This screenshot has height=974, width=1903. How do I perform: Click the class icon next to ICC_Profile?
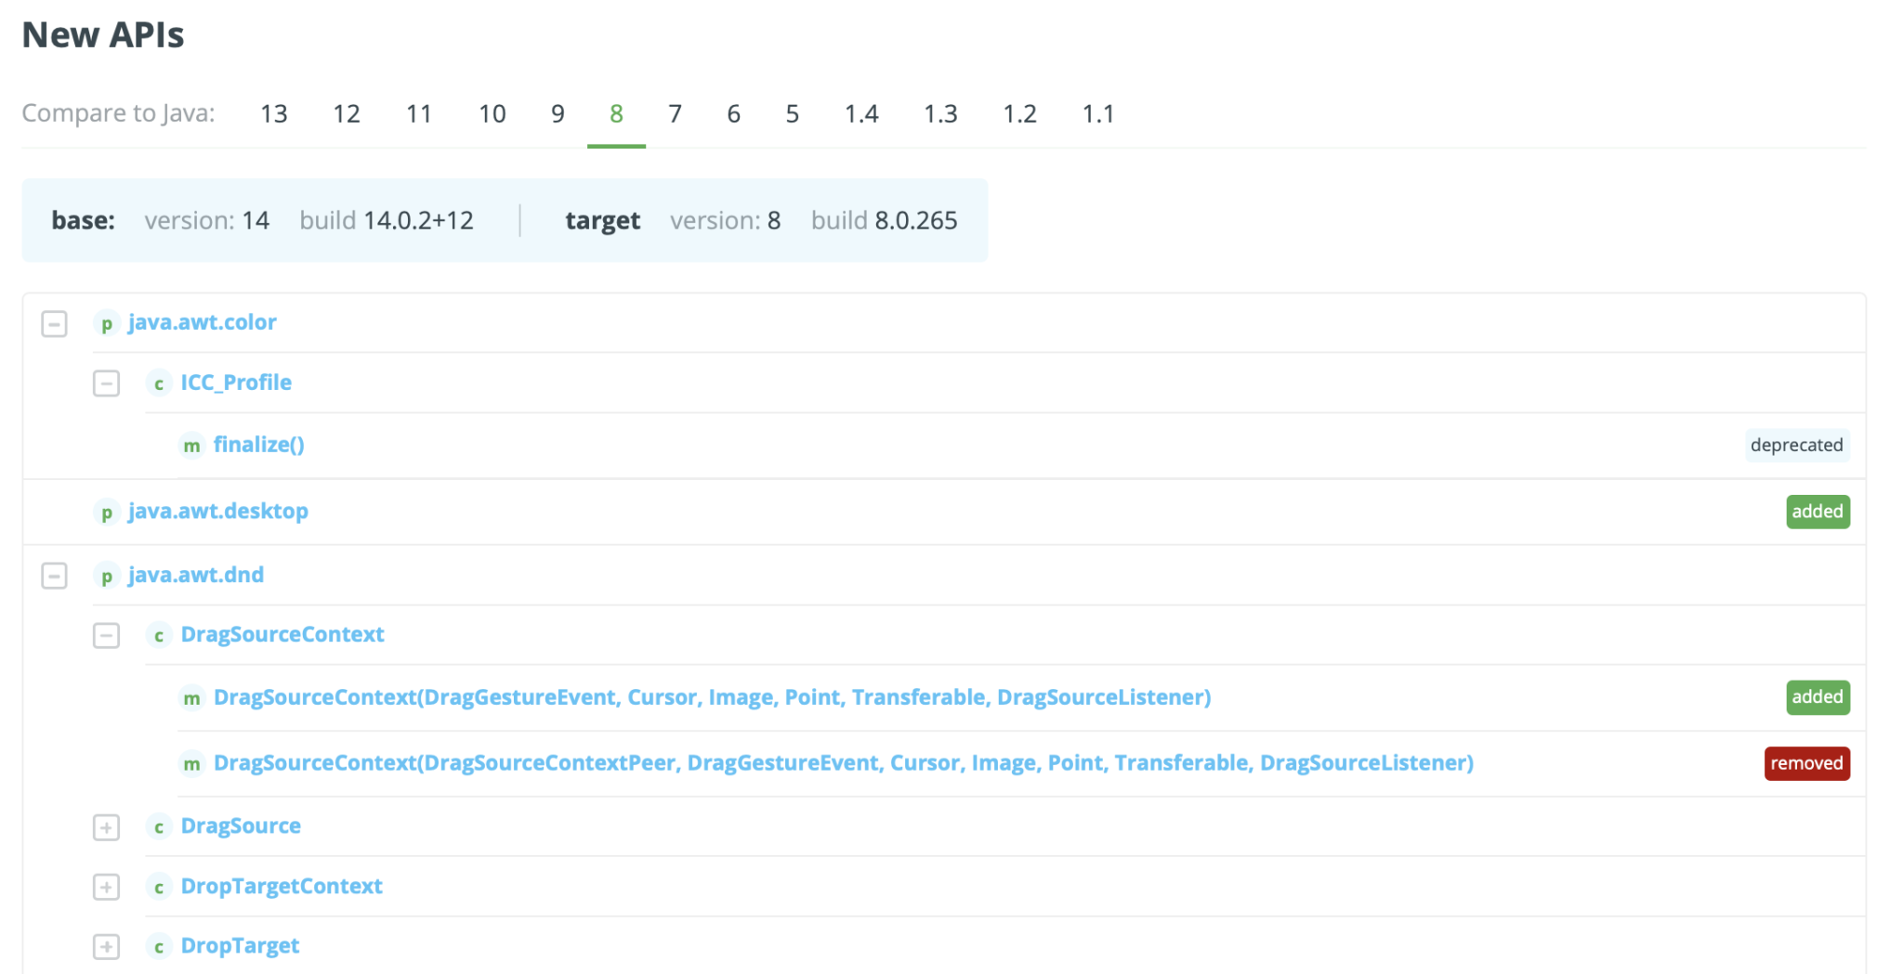pyautogui.click(x=159, y=383)
